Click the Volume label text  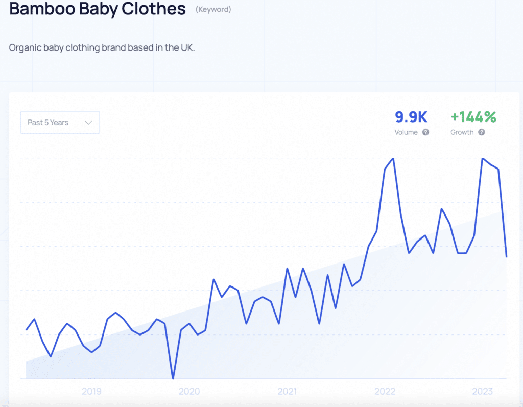pyautogui.click(x=406, y=132)
